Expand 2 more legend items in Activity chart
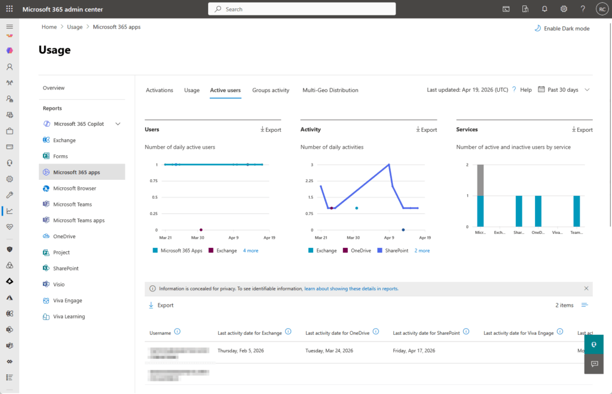Viewport: 612px width, 394px height. 422,251
